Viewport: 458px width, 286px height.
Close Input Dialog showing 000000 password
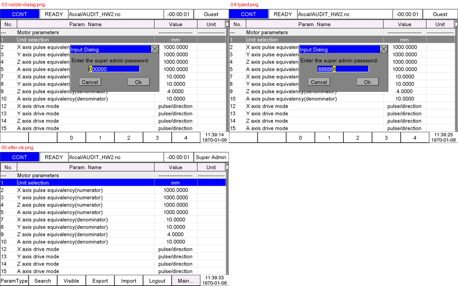click(155, 49)
